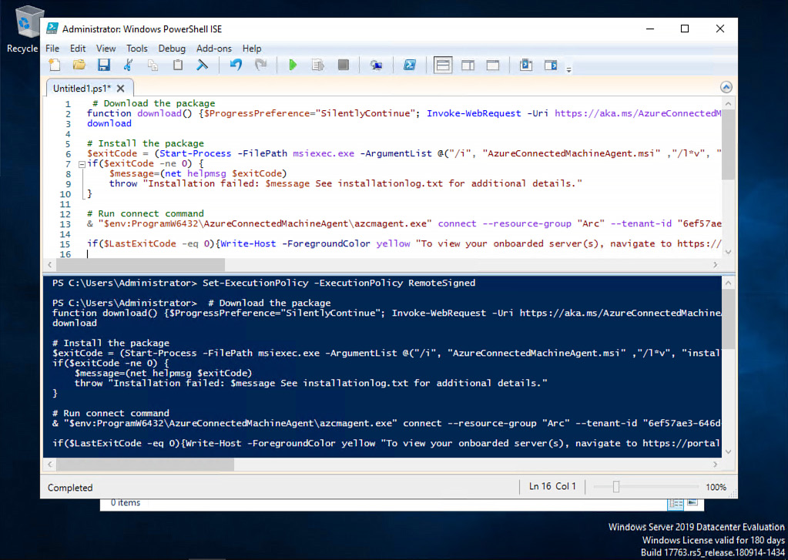Screen dimensions: 788x560
Task: Open the Help menu
Action: tap(252, 49)
